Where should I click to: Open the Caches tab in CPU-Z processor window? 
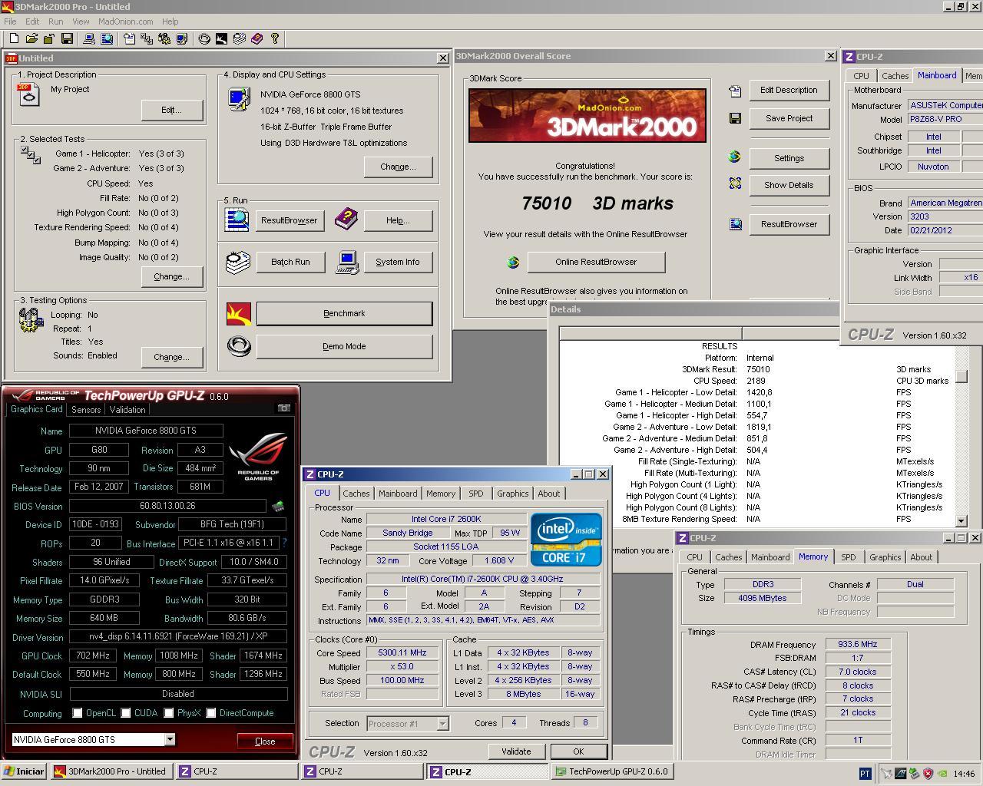pos(356,494)
